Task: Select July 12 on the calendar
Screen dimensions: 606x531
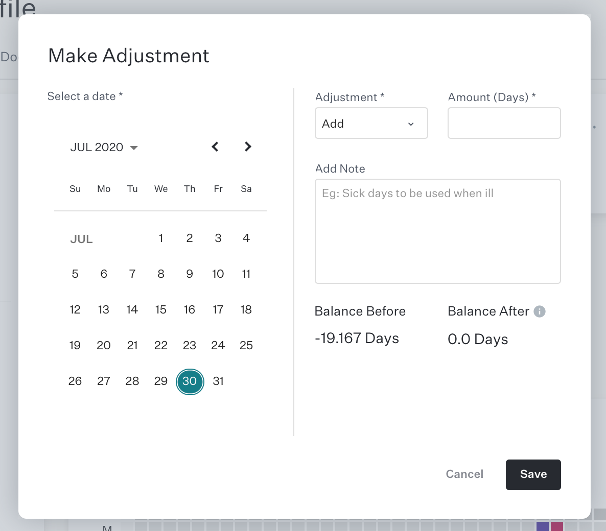Action: [75, 310]
